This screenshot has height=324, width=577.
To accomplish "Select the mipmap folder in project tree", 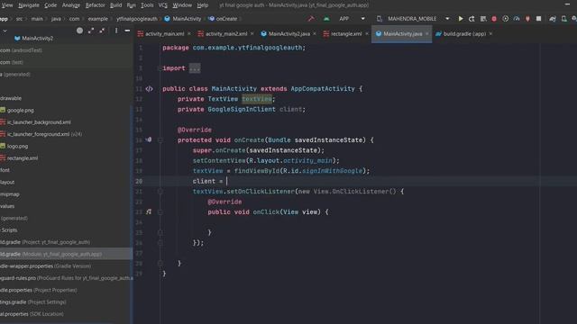I will tap(10, 194).
